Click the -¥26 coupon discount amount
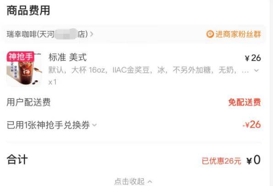 pyautogui.click(x=251, y=124)
